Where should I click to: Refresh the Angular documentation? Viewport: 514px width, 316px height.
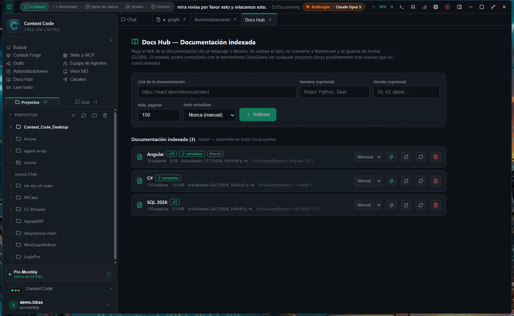click(x=421, y=157)
